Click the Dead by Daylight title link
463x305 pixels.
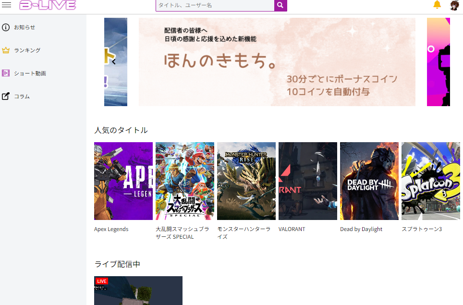pos(361,229)
